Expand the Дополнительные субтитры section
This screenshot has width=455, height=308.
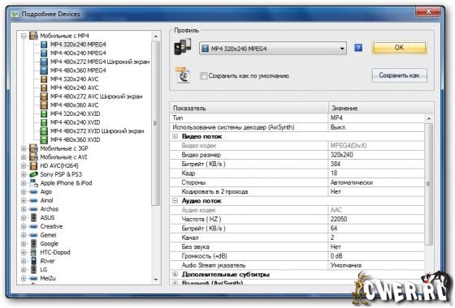pyautogui.click(x=175, y=274)
